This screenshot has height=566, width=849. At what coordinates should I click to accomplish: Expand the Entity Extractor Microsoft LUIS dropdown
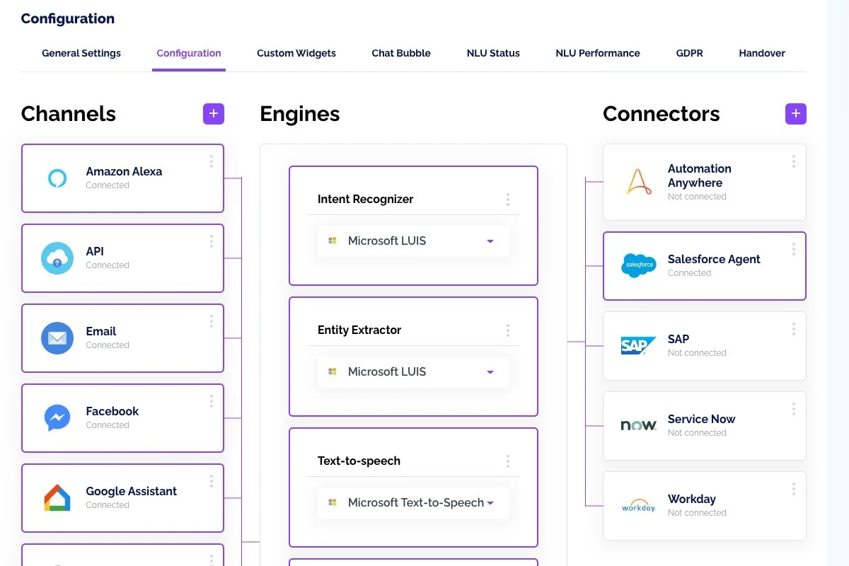[x=413, y=371]
